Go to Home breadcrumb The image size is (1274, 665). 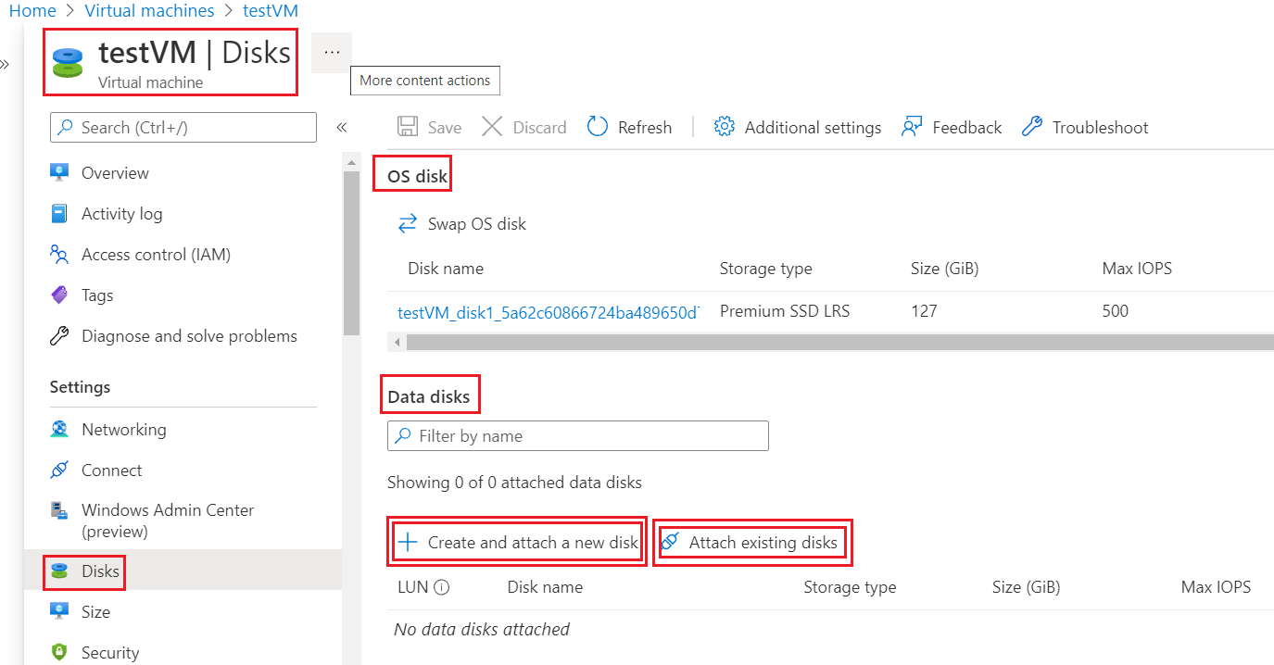click(x=32, y=11)
